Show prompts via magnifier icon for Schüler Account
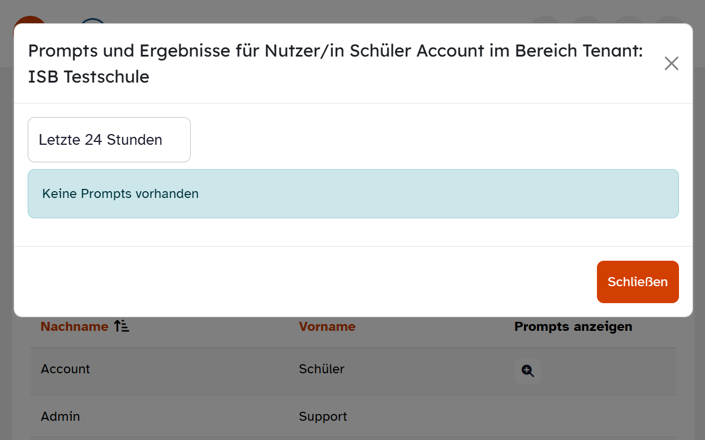This screenshot has width=705, height=440. [x=527, y=371]
